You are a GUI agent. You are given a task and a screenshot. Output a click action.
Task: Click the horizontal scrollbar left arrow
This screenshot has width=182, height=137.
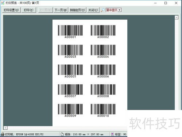coord(5,128)
